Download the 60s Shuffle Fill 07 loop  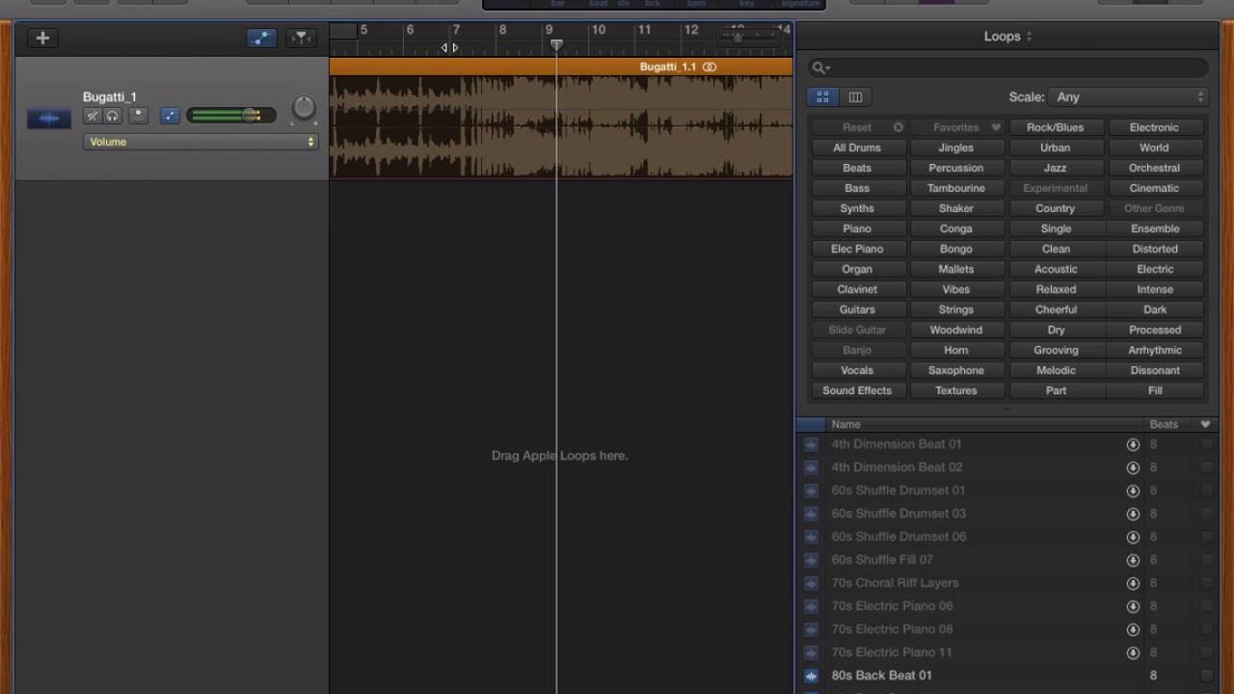pos(1133,560)
